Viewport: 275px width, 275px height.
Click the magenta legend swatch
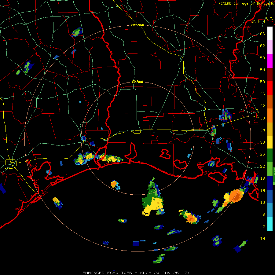(270, 61)
